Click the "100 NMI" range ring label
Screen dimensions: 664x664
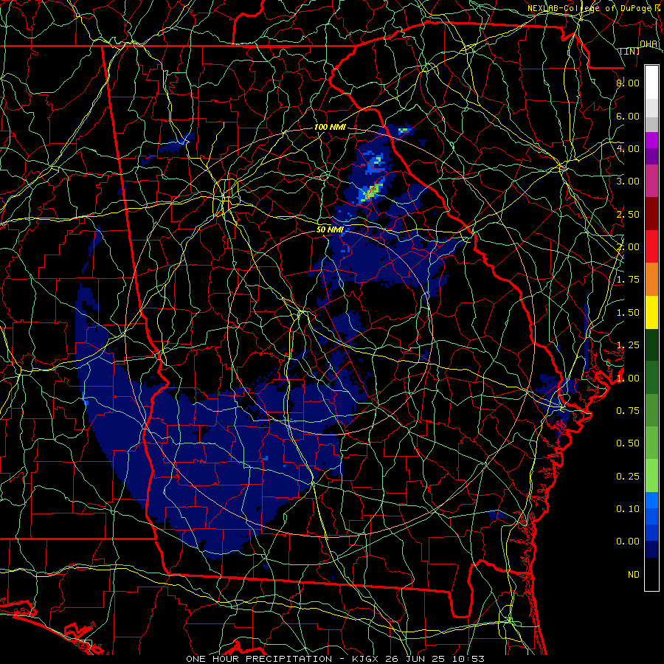[x=330, y=127]
